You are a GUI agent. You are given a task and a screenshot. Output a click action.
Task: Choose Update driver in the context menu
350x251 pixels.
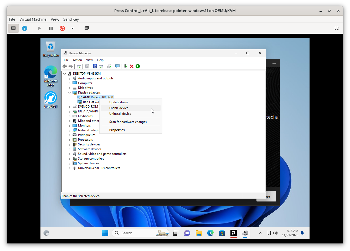coord(131,102)
